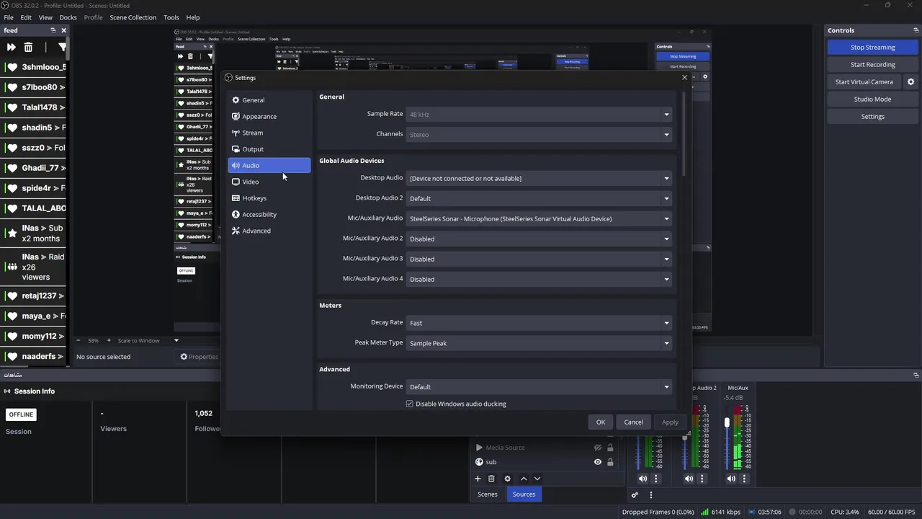Screen dimensions: 922x519
Task: Open Desktop Audio 2 three-dot menu
Action: click(702, 479)
